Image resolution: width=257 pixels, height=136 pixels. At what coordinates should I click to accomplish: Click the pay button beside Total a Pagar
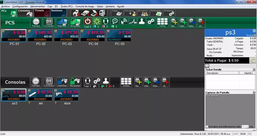tap(252, 60)
